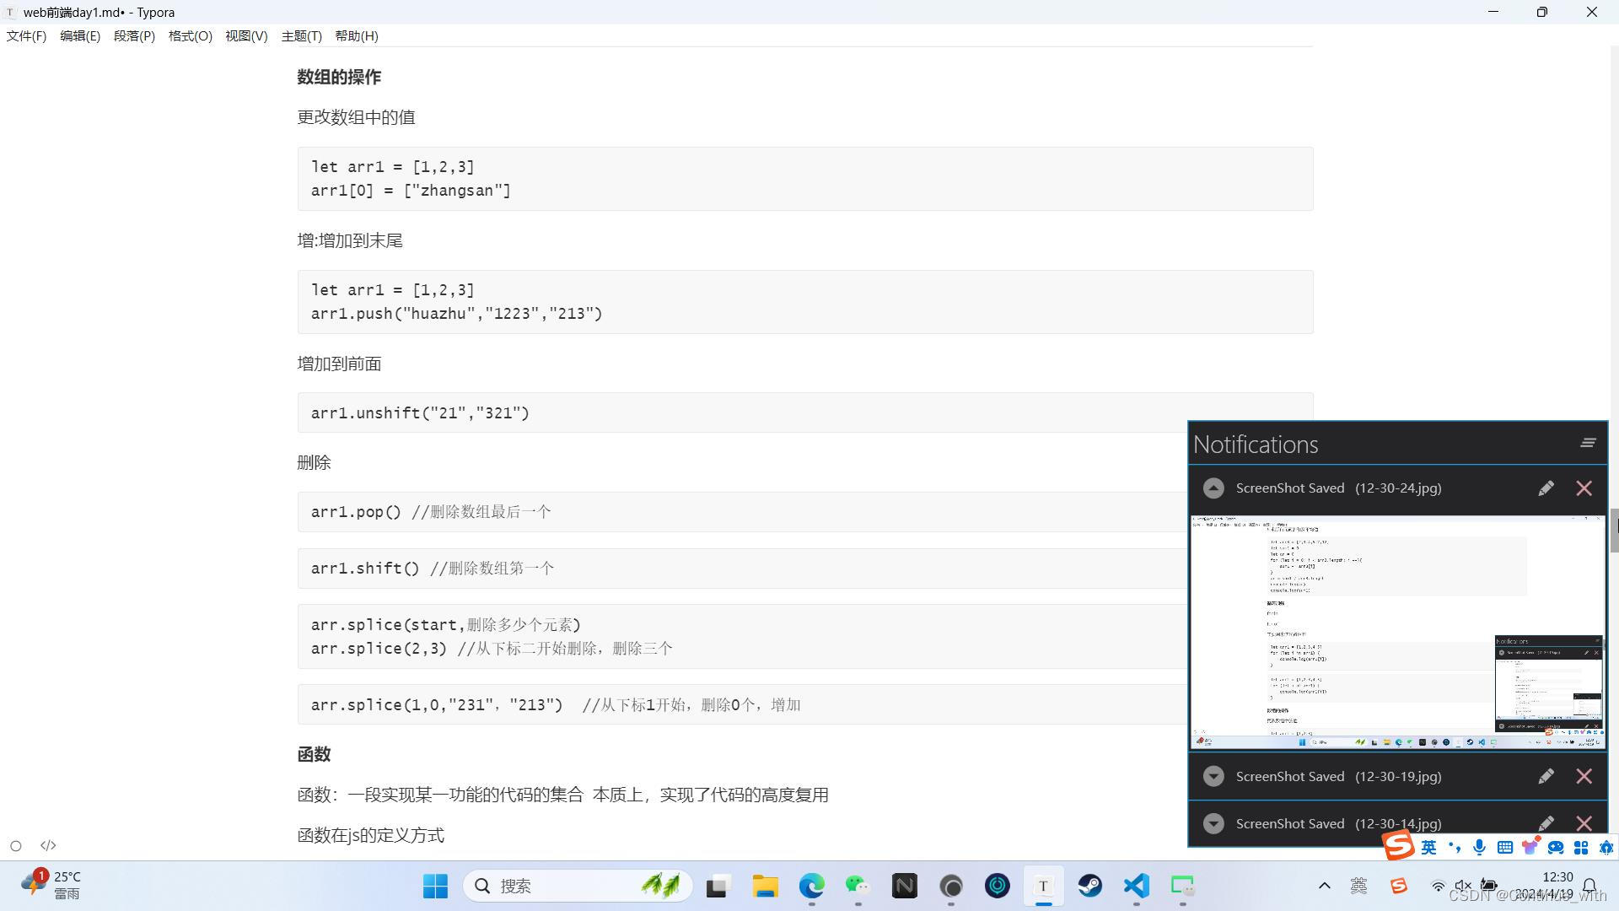The width and height of the screenshot is (1619, 911).
Task: Switch to Visual Studio Code in taskbar
Action: pos(1136,886)
